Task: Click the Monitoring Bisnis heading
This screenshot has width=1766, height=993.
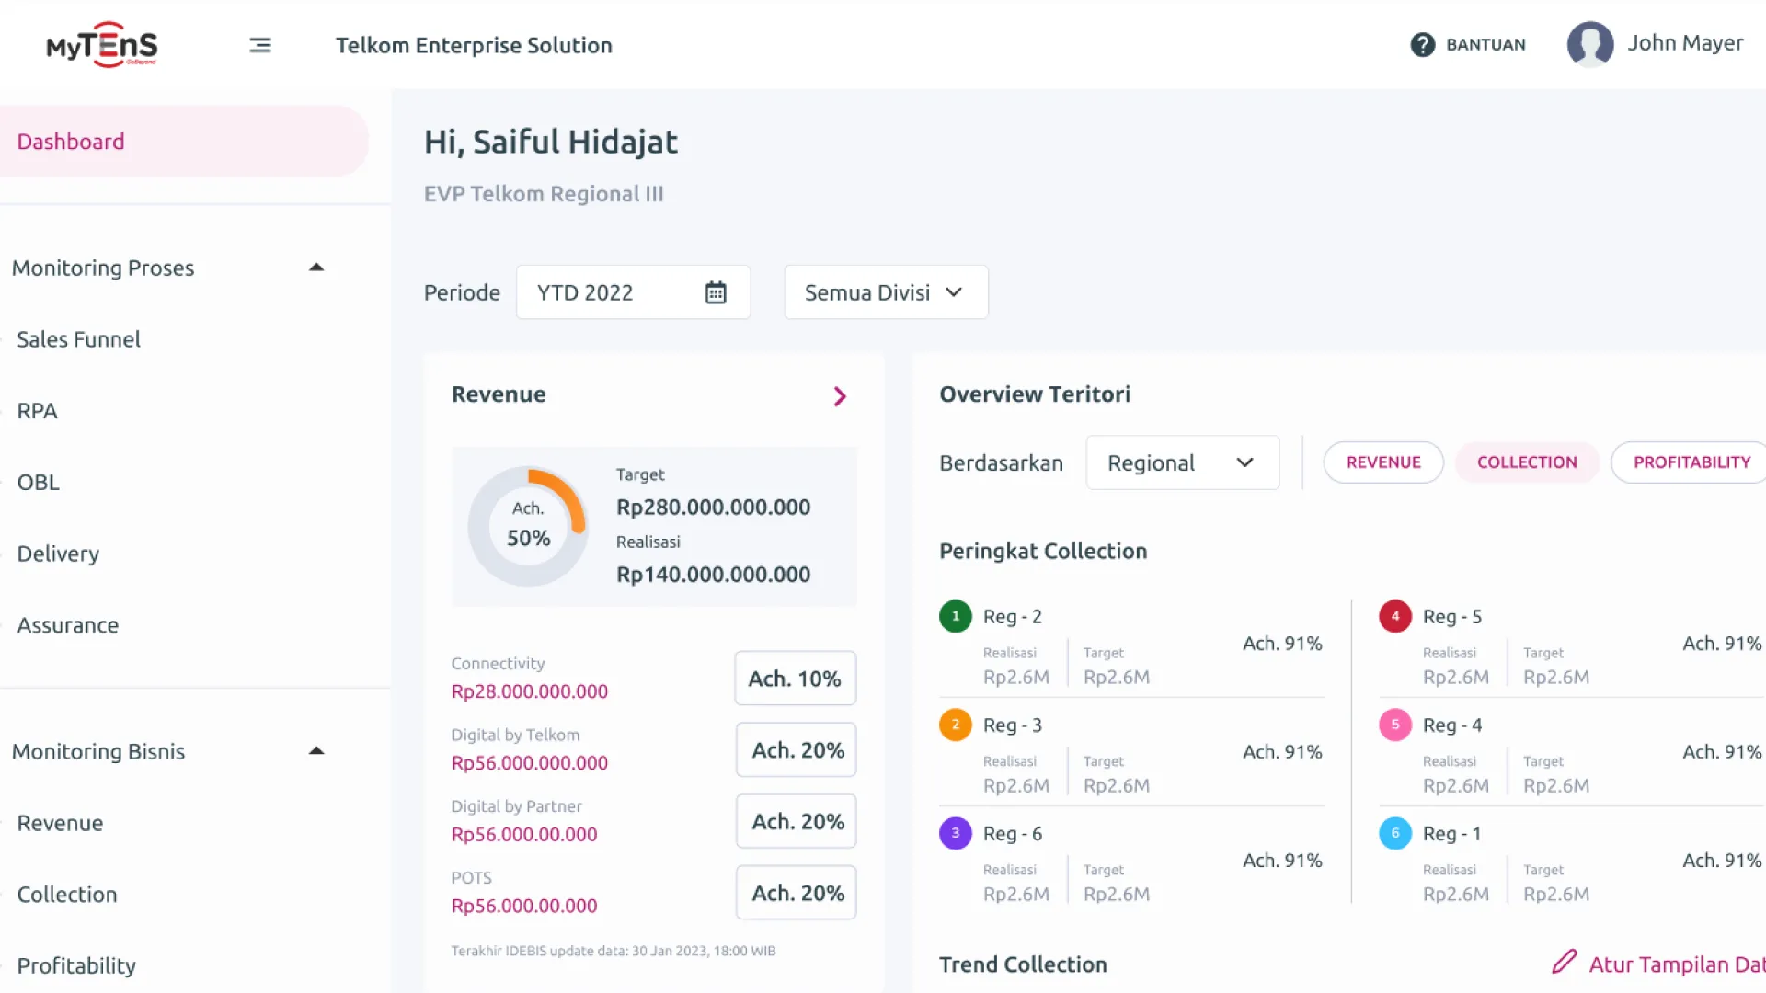Action: tap(98, 752)
